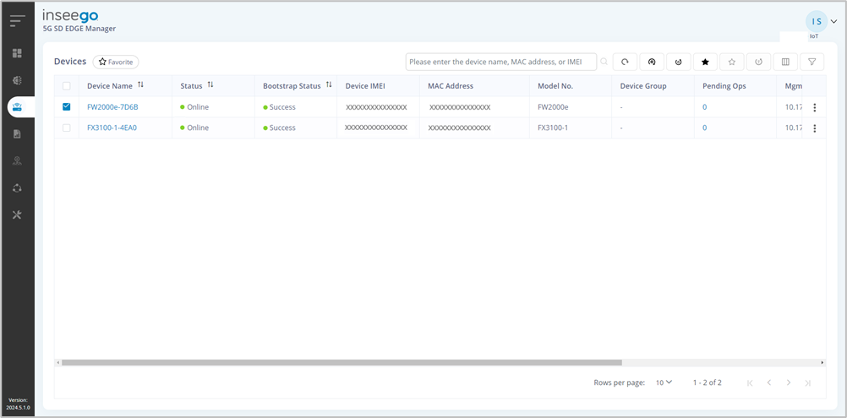Click the FW2000e model number cell

click(553, 106)
